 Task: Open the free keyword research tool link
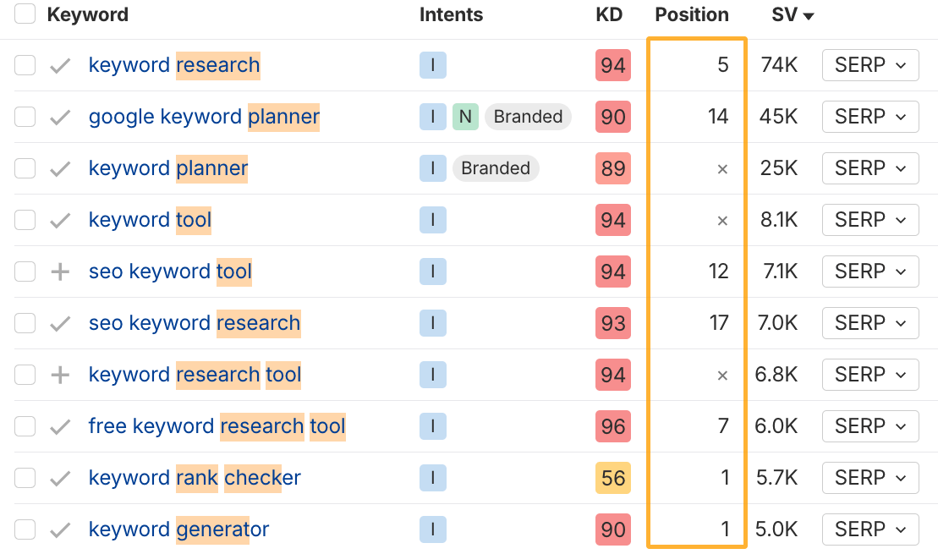pyautogui.click(x=217, y=426)
